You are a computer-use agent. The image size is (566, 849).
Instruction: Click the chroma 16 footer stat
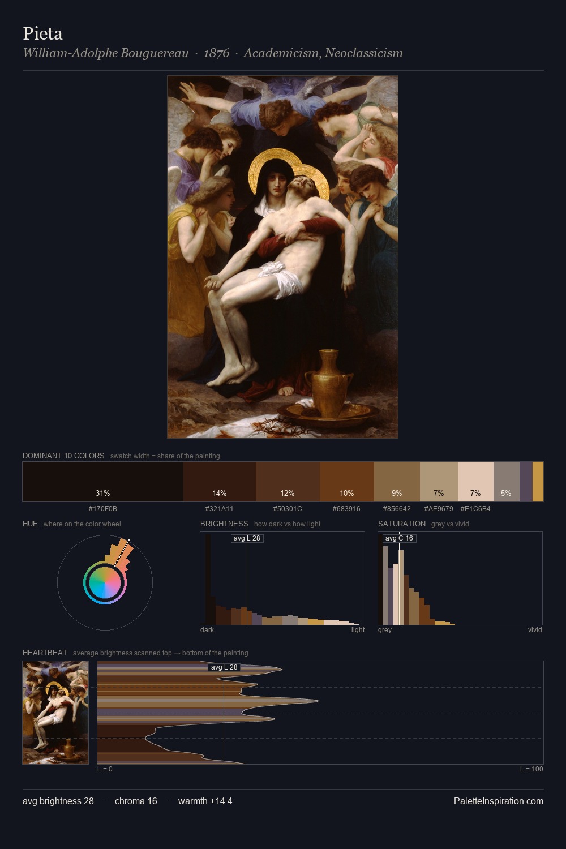[136, 801]
